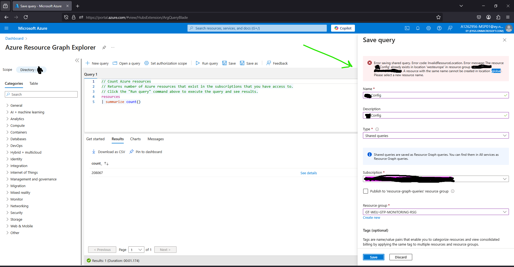Open the Pocket save icon

479,17
